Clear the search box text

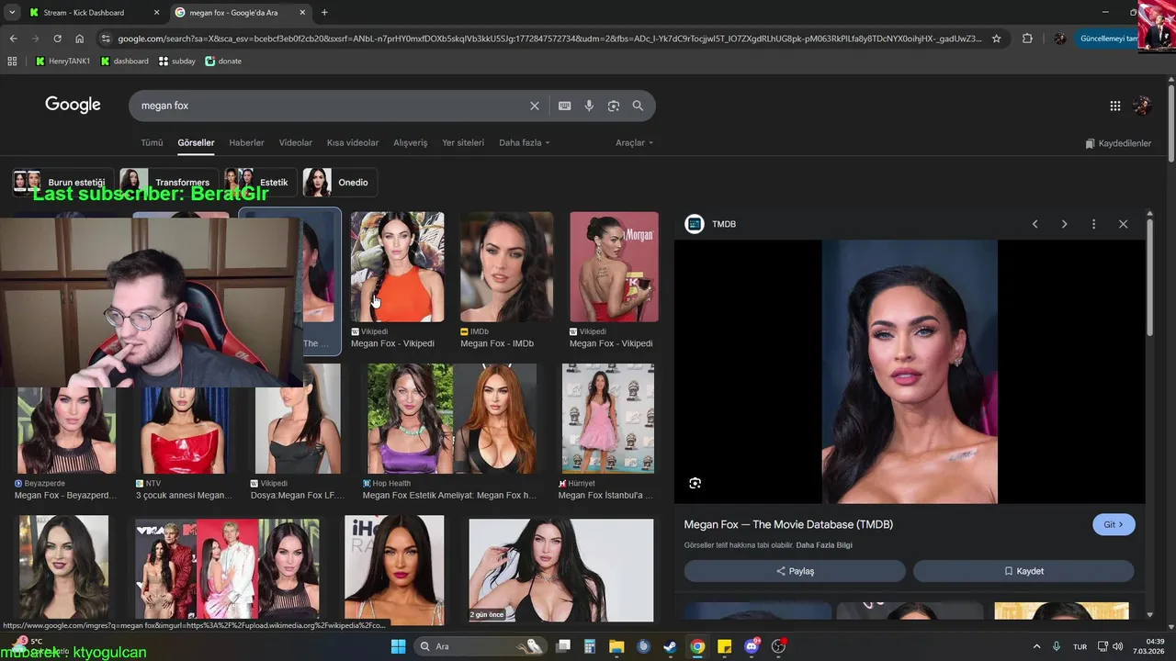[534, 106]
